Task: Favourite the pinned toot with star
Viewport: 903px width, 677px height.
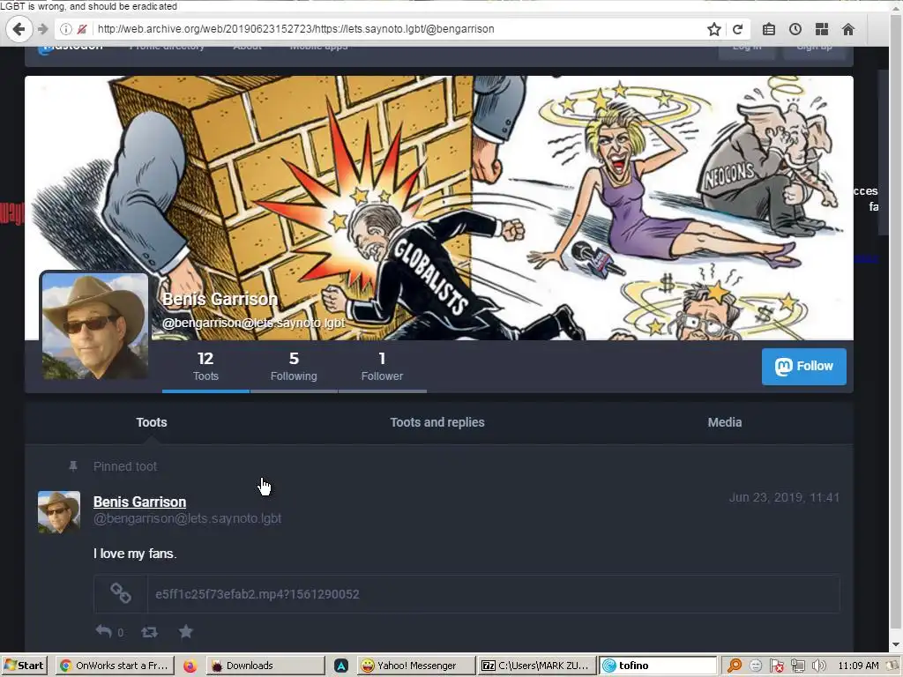Action: point(185,631)
